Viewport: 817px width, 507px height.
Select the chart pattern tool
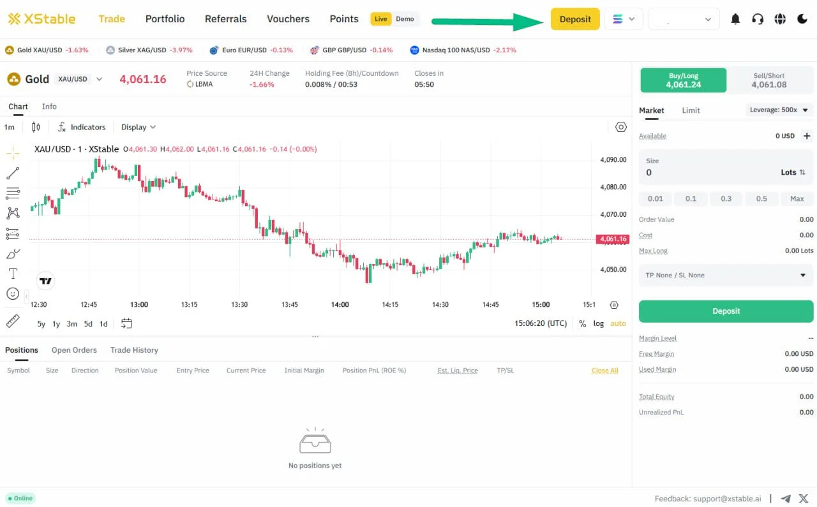coord(13,213)
